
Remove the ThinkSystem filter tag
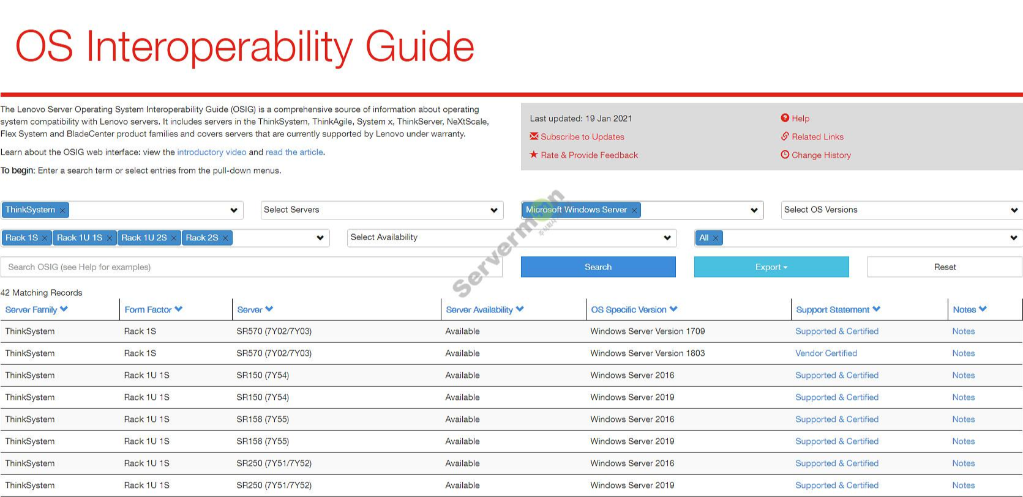62,210
